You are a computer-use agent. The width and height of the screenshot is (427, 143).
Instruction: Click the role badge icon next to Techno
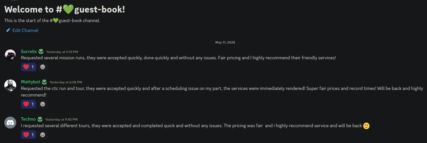[x=40, y=119]
